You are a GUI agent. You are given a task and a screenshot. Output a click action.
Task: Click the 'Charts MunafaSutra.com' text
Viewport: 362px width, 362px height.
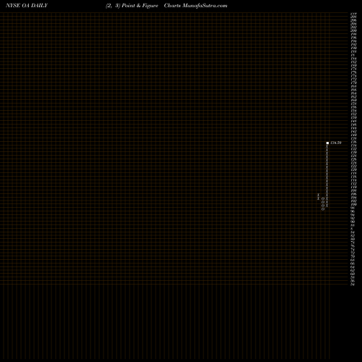tap(195, 6)
